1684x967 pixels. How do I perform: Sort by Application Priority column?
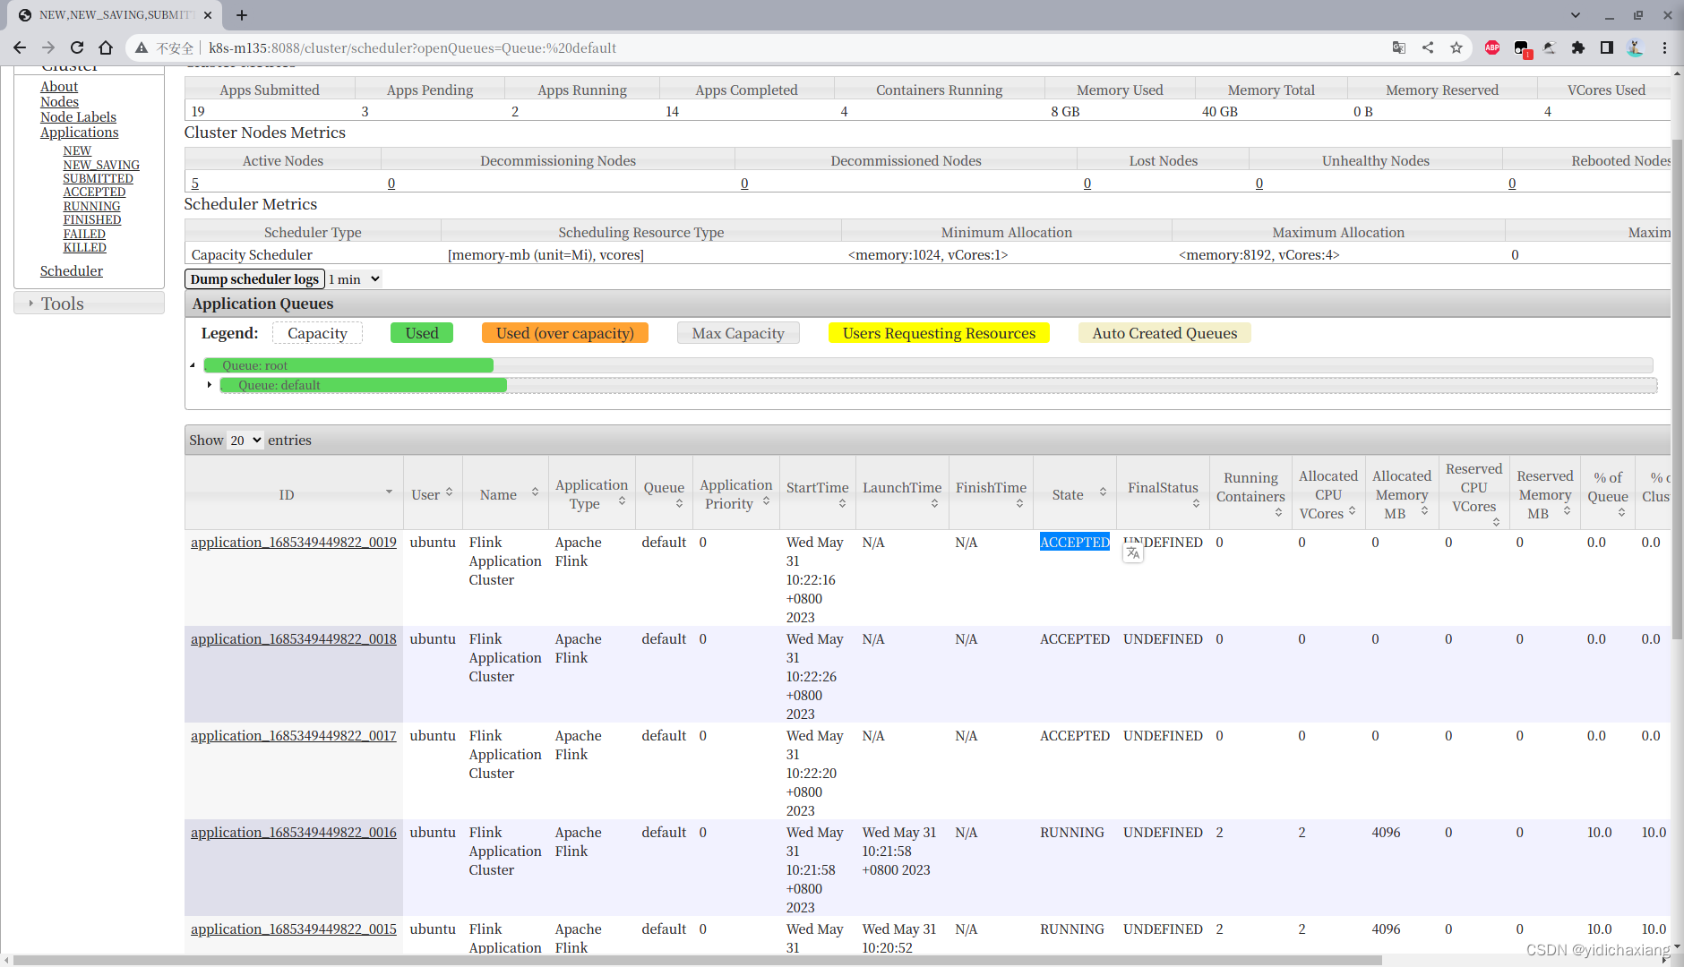point(736,494)
